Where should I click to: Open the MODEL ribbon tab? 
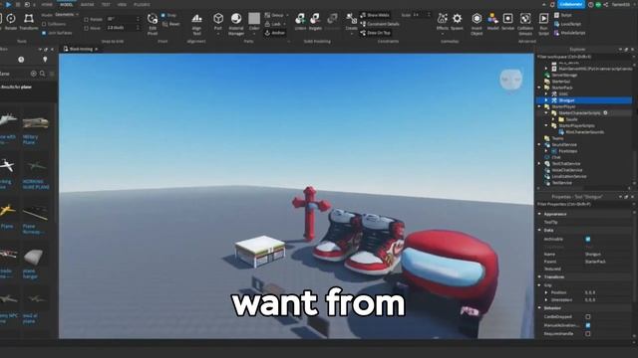67,4
